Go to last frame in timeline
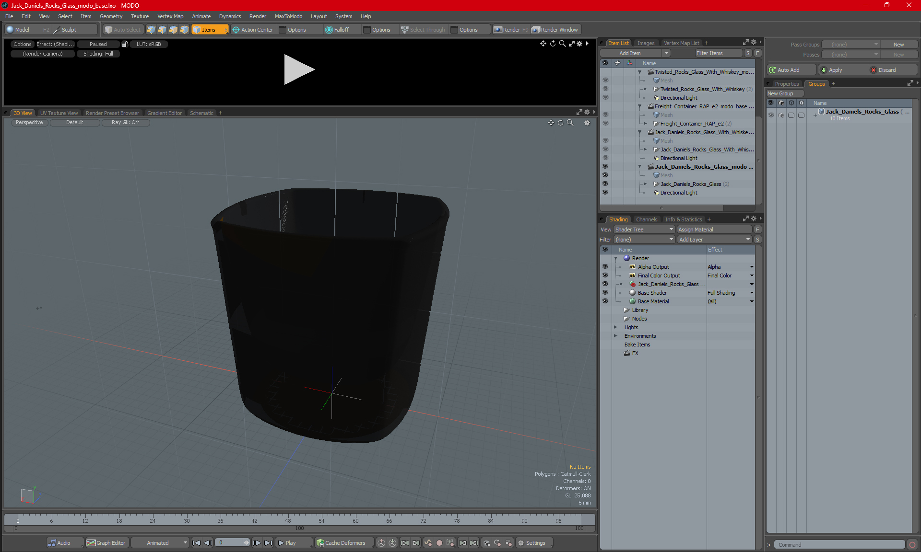 [x=269, y=543]
